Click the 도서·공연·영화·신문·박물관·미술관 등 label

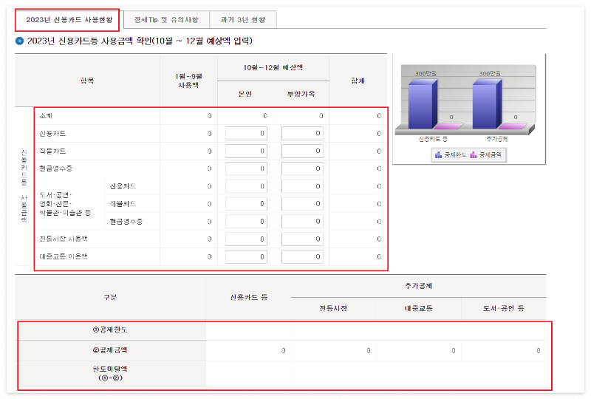point(65,204)
